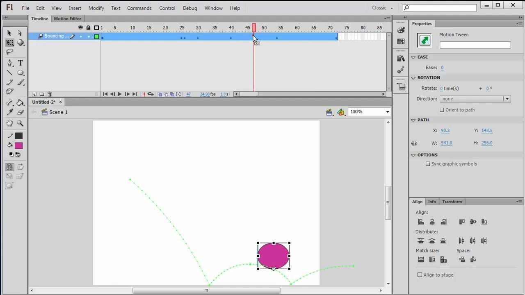525x295 pixels.
Task: Toggle Snap to Objects magnet
Action: pos(9,167)
